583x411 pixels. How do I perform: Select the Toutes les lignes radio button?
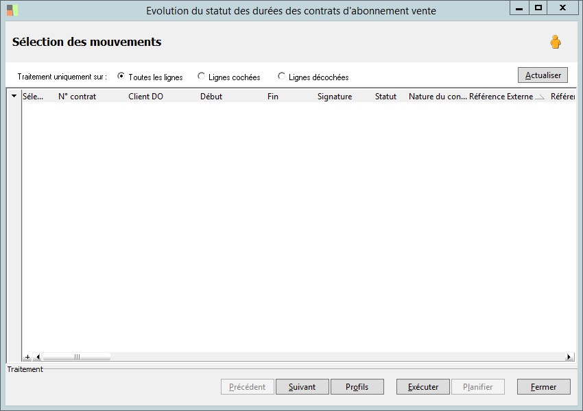point(121,76)
